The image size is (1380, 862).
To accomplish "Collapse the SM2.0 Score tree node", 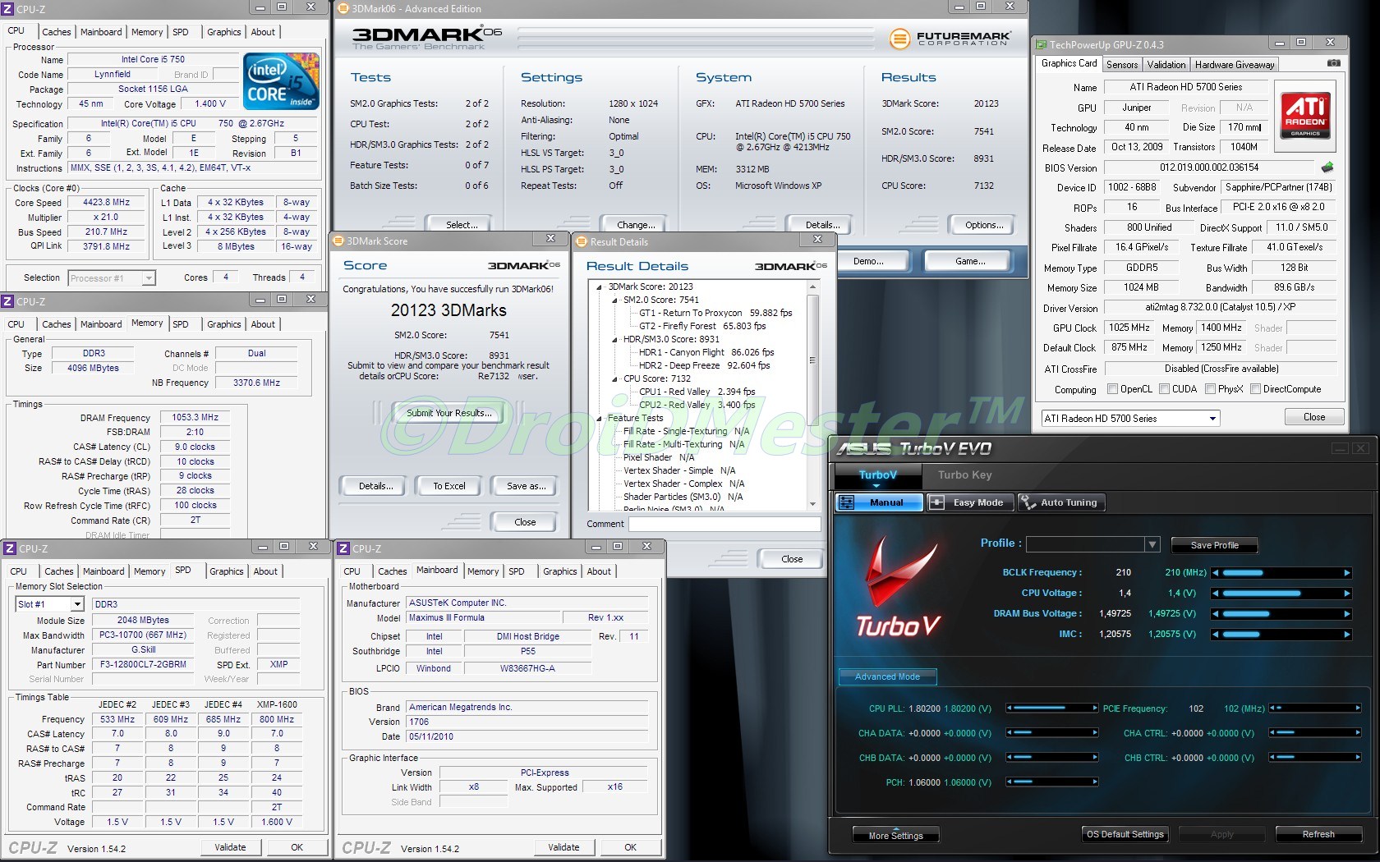I will coord(614,300).
